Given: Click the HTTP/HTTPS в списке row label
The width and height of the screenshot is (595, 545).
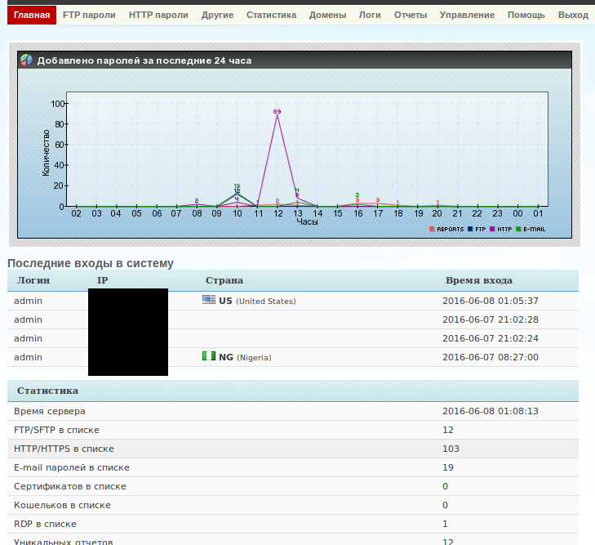Looking at the screenshot, I should (x=64, y=449).
